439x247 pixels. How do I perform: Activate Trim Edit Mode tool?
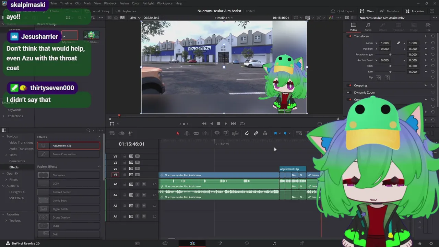[187, 133]
